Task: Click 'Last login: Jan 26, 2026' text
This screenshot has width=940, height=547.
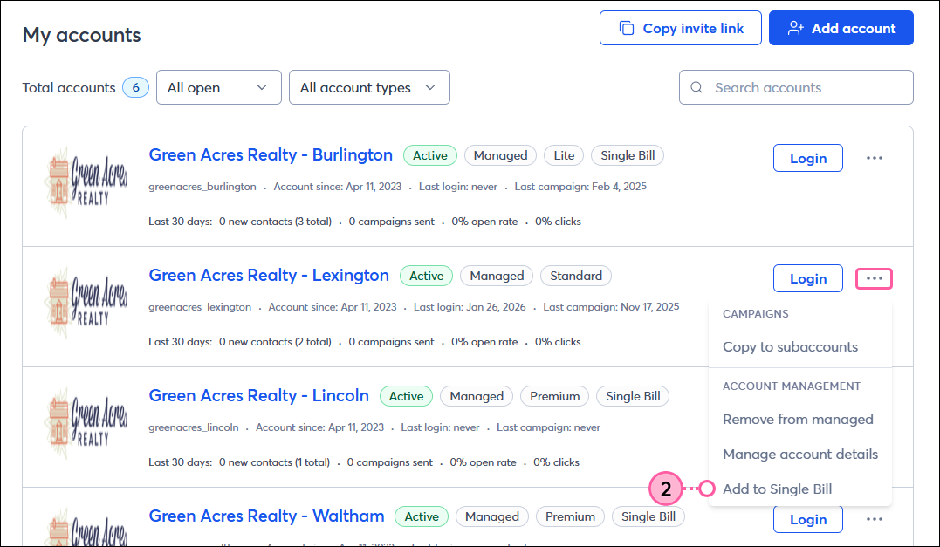Action: pos(470,307)
